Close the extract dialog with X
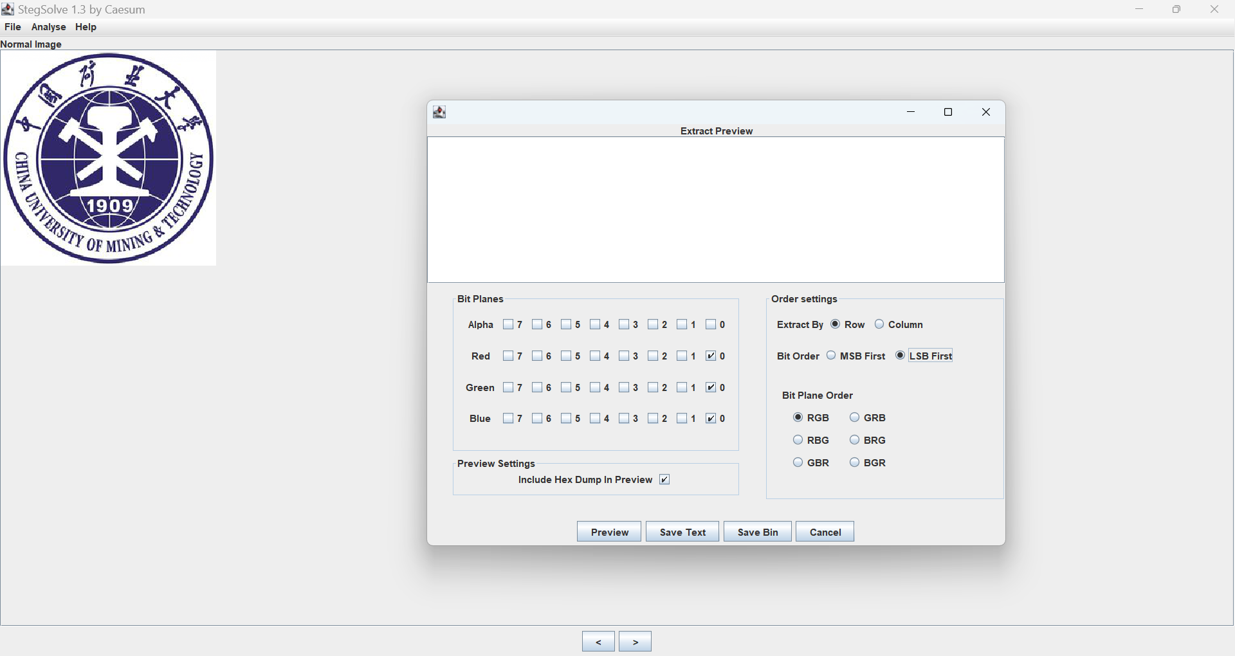Screen dimensions: 1235x656 986,113
